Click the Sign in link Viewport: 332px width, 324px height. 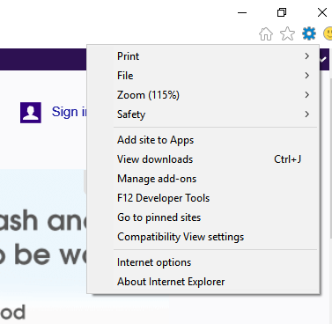pyautogui.click(x=70, y=112)
